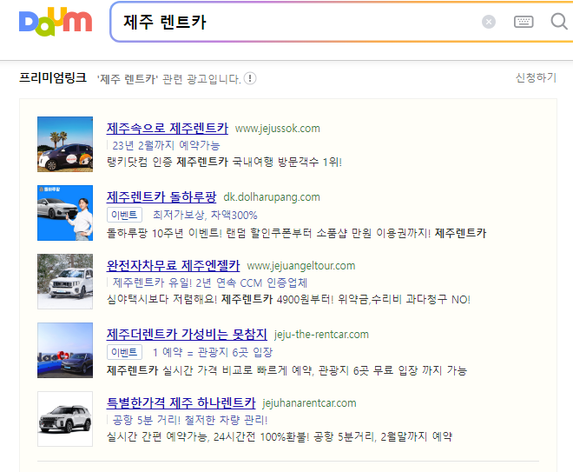573x472 pixels.
Task: Click 제주렌트카 유일! 2년 연속 CCM 인증업체
Action: [x=210, y=283]
